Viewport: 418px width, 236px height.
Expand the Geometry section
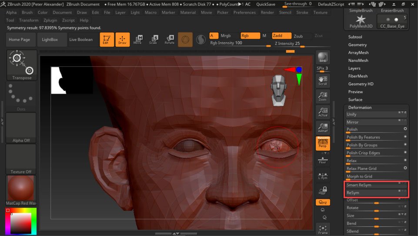pyautogui.click(x=357, y=45)
